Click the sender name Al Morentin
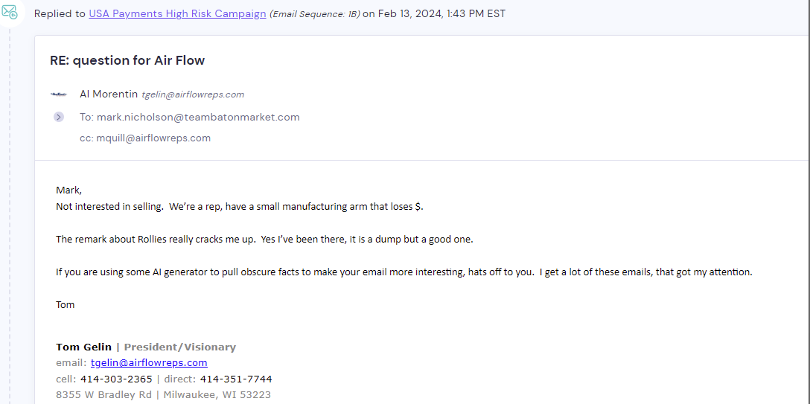 tap(109, 94)
